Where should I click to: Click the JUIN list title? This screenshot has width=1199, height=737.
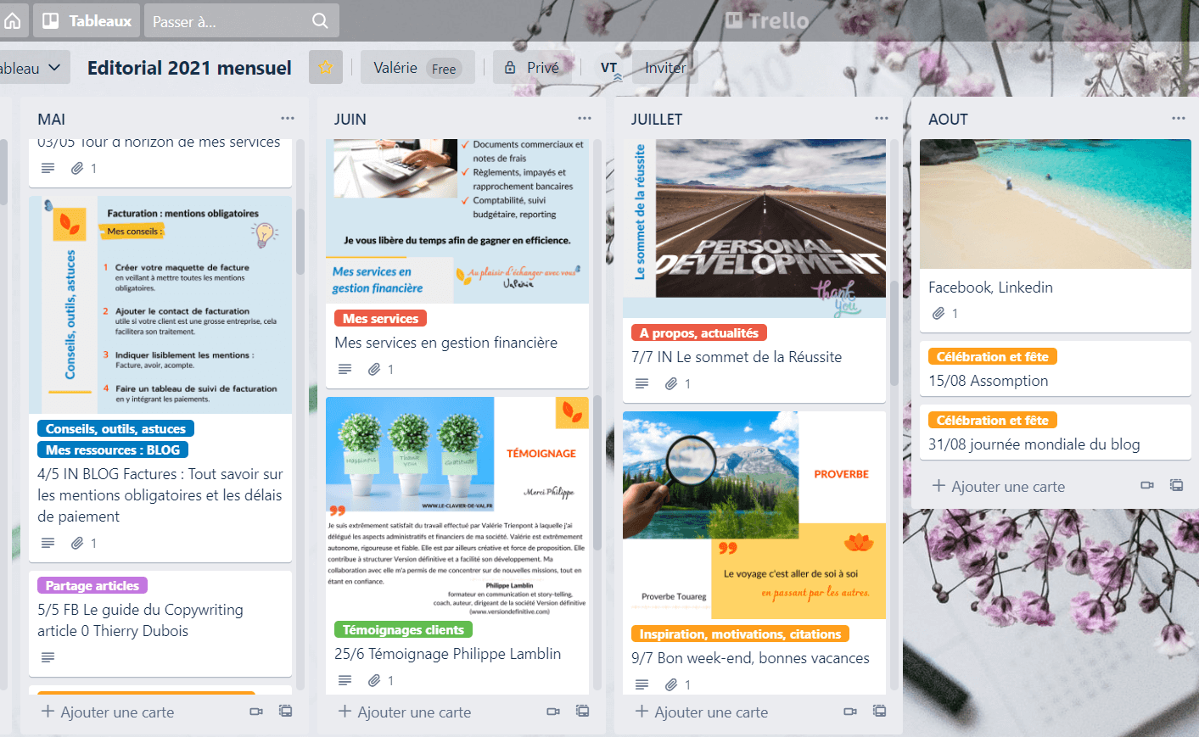(x=350, y=120)
